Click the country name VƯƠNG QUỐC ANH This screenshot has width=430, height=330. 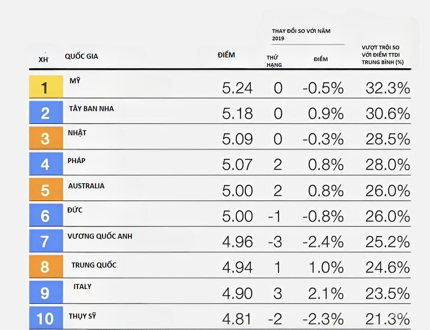tap(100, 236)
